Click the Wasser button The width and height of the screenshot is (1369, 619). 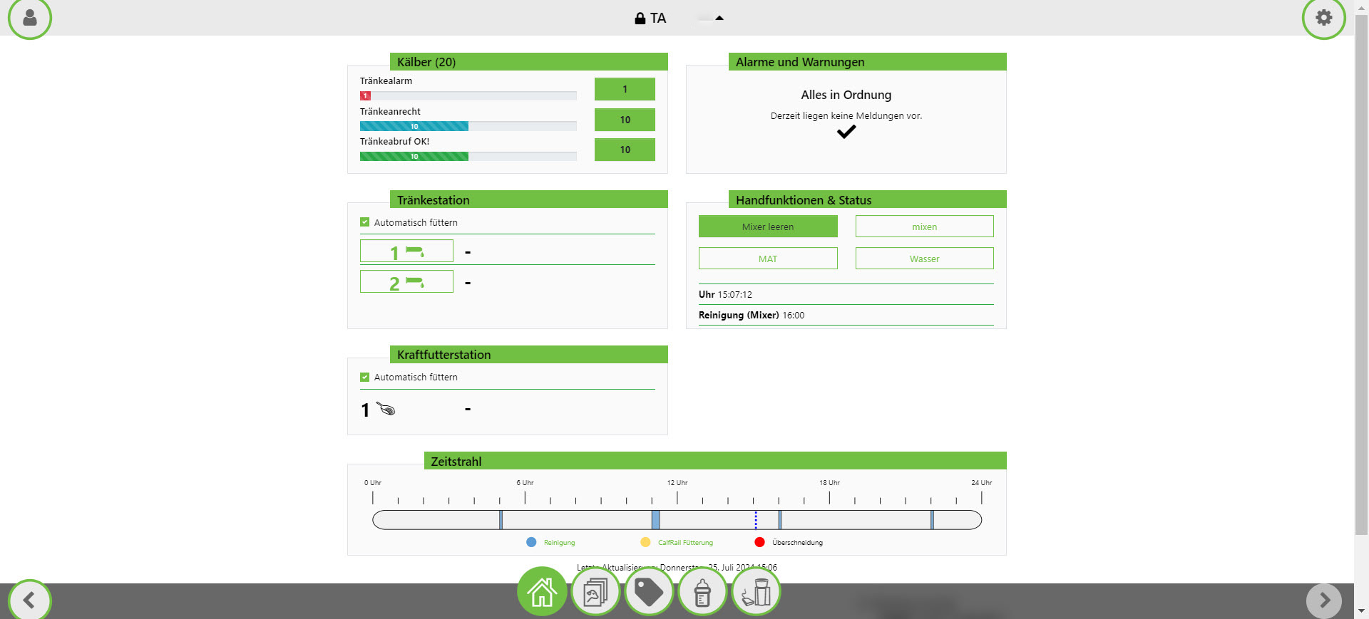[x=924, y=259]
